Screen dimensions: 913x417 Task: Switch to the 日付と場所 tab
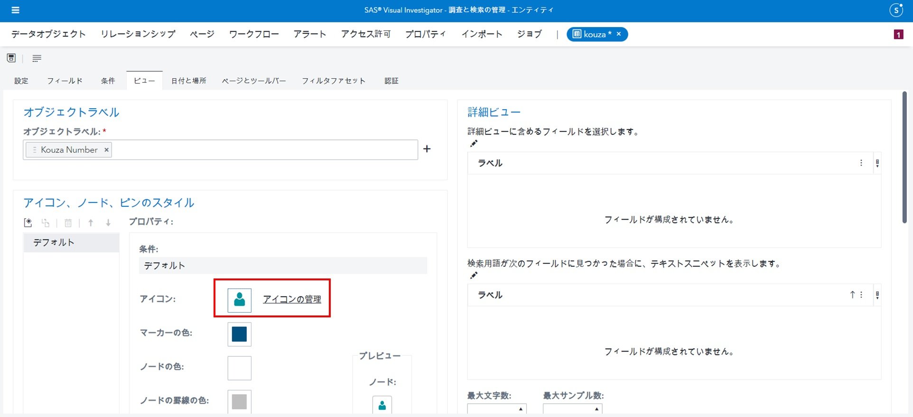pyautogui.click(x=189, y=81)
